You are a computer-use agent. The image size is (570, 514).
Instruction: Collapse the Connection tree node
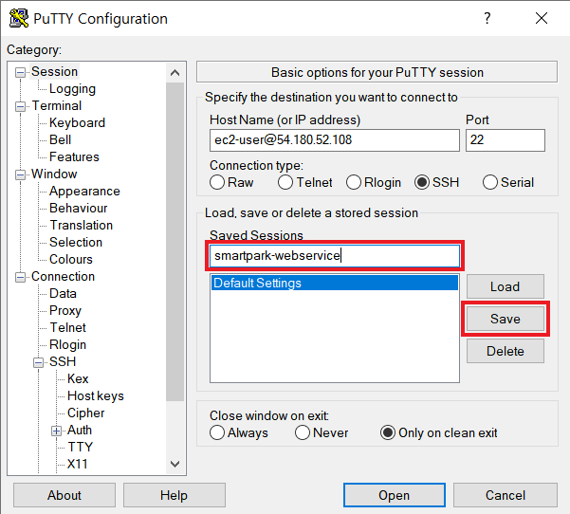click(20, 277)
